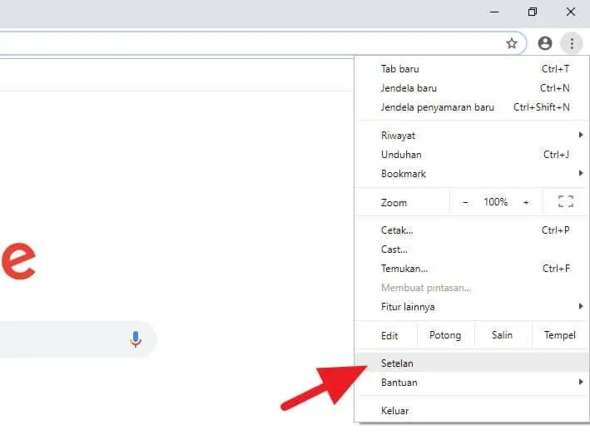590x440 pixels.
Task: Click the Potong cut button
Action: pyautogui.click(x=445, y=334)
